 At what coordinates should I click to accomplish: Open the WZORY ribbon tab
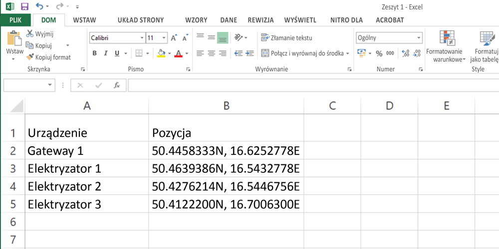pyautogui.click(x=196, y=20)
